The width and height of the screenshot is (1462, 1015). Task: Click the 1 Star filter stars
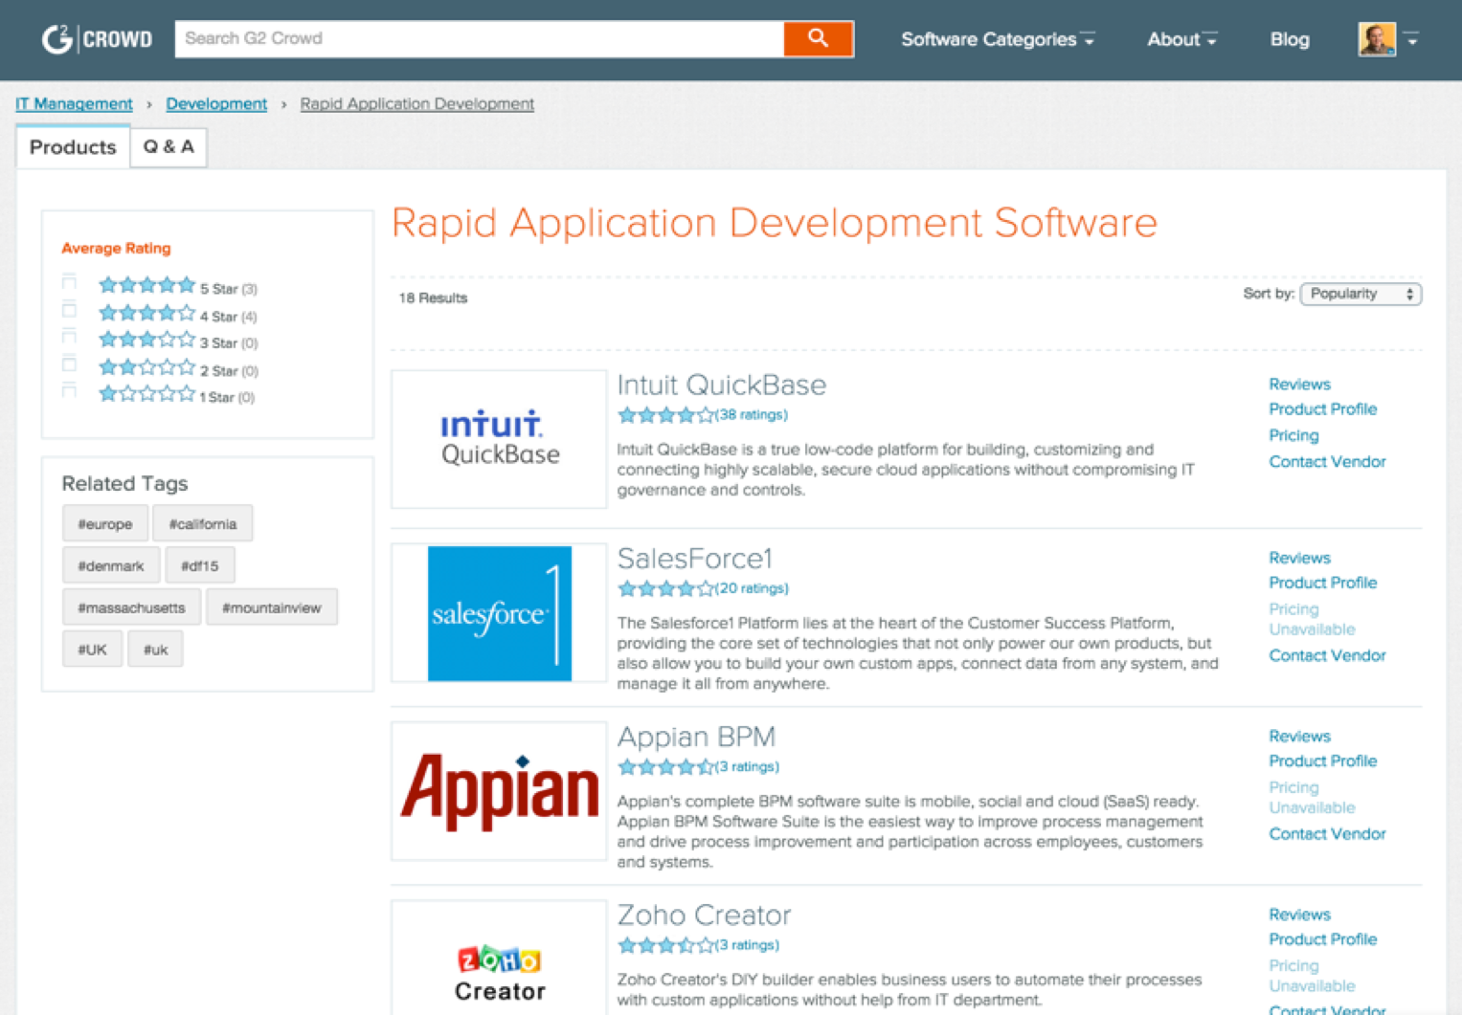point(147,394)
